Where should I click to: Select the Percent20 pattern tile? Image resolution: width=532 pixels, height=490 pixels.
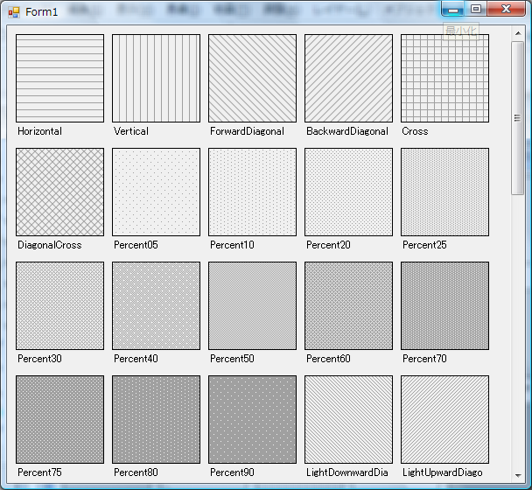click(x=348, y=192)
